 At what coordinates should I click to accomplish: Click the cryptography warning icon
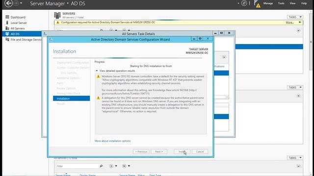point(98,77)
